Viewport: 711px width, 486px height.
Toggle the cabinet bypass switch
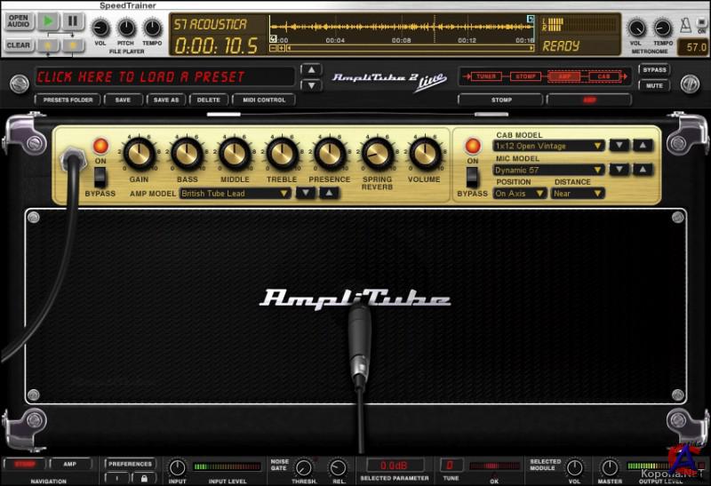coord(472,177)
